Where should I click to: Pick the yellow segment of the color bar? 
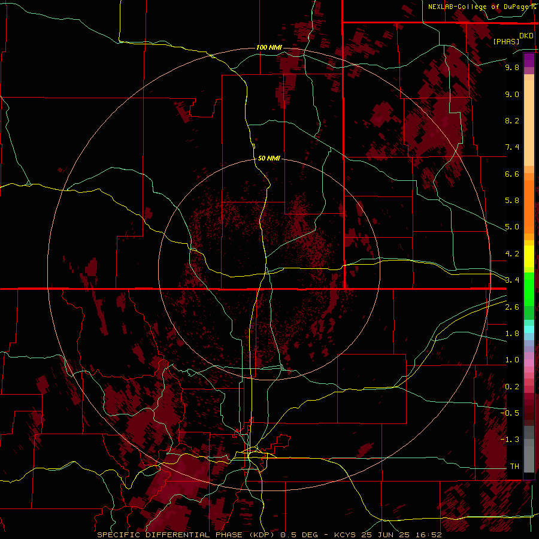click(x=529, y=256)
